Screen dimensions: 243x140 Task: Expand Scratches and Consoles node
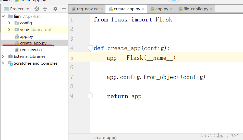tap(3, 63)
